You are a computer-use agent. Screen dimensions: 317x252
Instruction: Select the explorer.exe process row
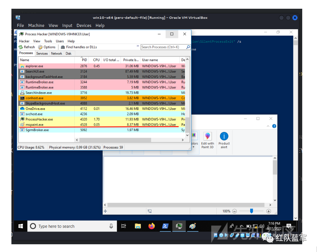click(x=102, y=66)
